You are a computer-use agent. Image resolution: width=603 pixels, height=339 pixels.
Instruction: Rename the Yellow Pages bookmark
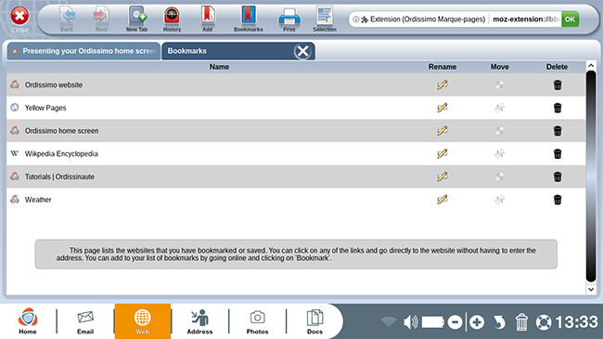[443, 108]
